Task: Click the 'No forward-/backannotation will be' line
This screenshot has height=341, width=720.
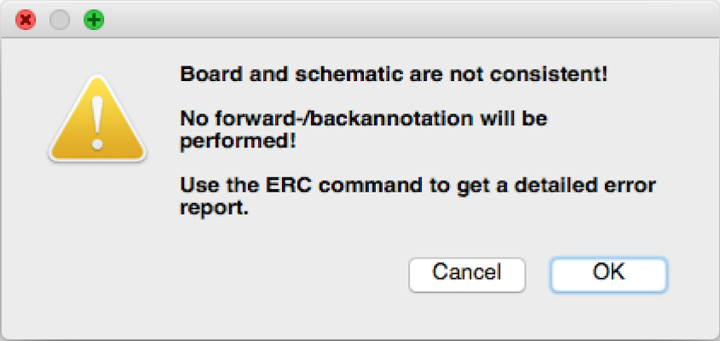Action: click(x=364, y=119)
